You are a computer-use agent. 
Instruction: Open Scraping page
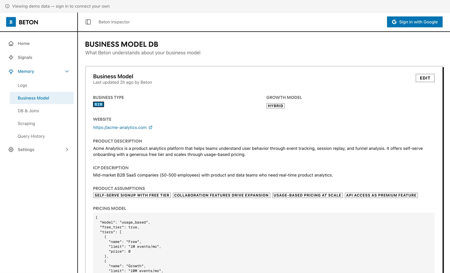(x=26, y=123)
